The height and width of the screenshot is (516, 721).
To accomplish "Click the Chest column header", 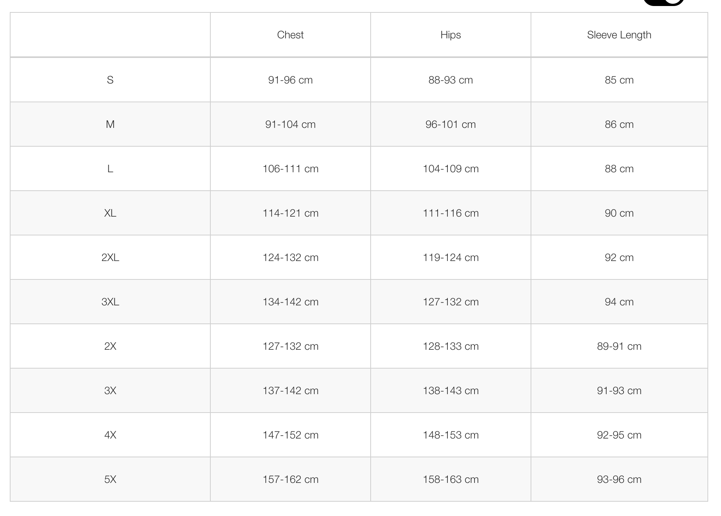I will pyautogui.click(x=290, y=35).
